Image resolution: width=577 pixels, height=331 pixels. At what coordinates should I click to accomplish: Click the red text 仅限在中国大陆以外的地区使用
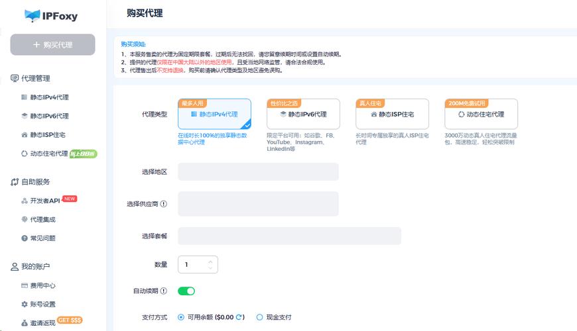pos(194,62)
